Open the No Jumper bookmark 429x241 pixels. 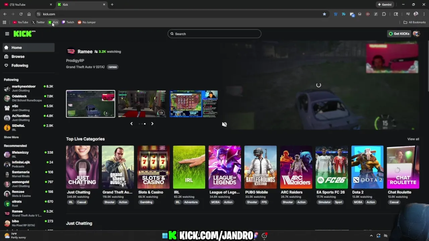[87, 22]
